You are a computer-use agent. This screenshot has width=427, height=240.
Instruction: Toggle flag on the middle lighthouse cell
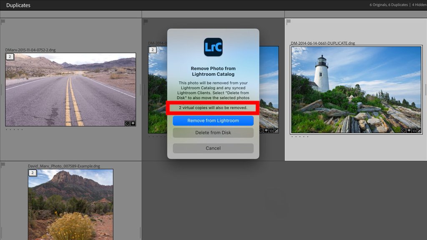(x=146, y=22)
